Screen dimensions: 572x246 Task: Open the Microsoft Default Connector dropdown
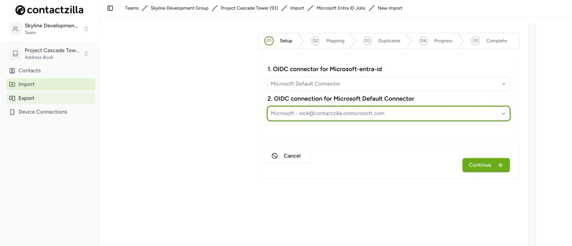click(388, 84)
